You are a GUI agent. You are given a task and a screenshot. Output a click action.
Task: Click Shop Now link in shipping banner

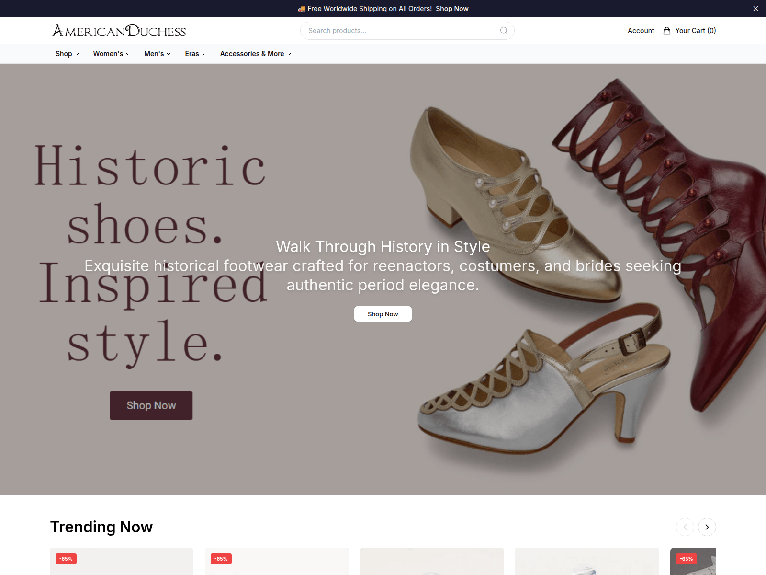point(452,9)
